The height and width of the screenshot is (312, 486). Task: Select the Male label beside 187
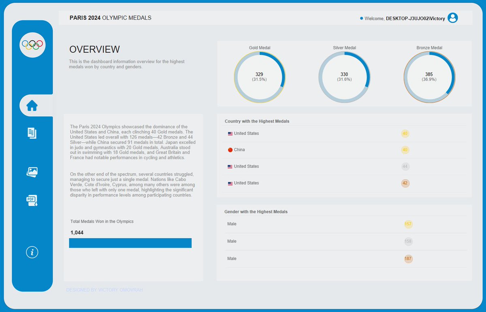[232, 259]
